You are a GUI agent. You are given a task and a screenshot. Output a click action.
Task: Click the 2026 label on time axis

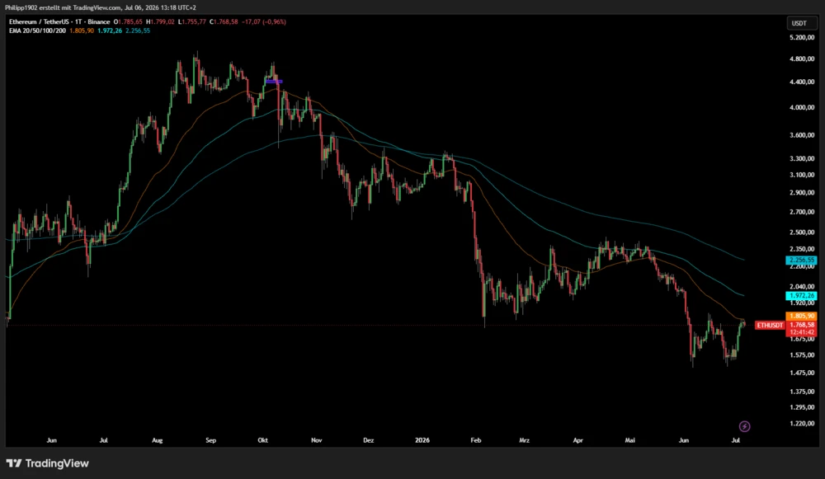click(422, 440)
